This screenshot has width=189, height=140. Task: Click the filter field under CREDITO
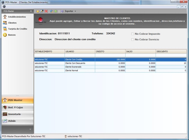click(110, 55)
